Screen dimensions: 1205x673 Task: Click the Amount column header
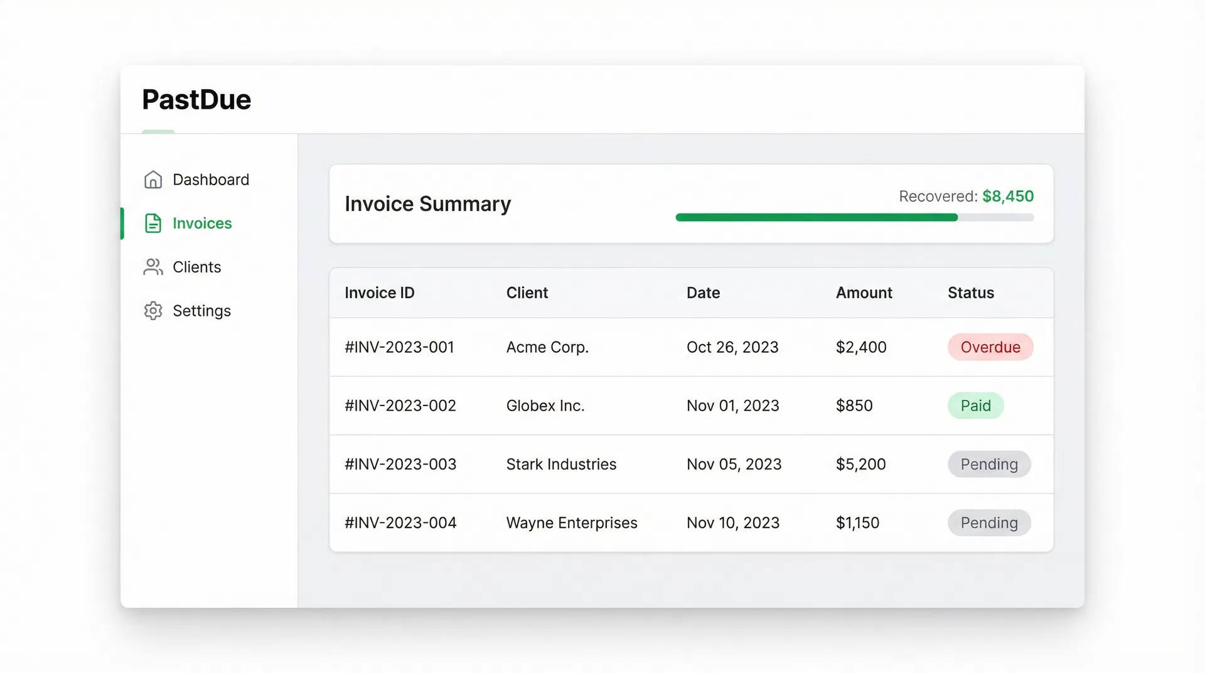[x=864, y=293]
